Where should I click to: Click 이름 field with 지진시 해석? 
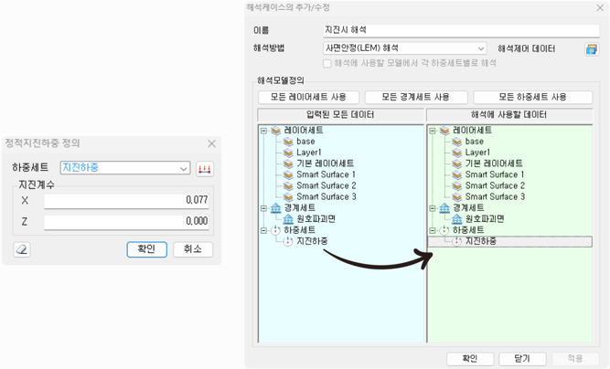(461, 31)
